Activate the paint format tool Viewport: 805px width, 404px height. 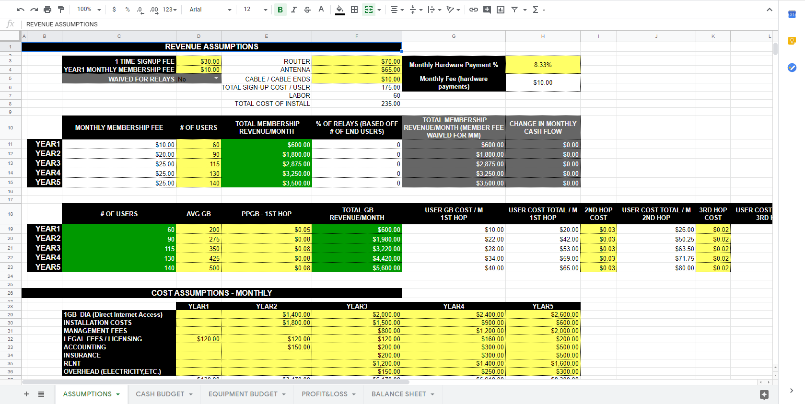click(x=61, y=10)
